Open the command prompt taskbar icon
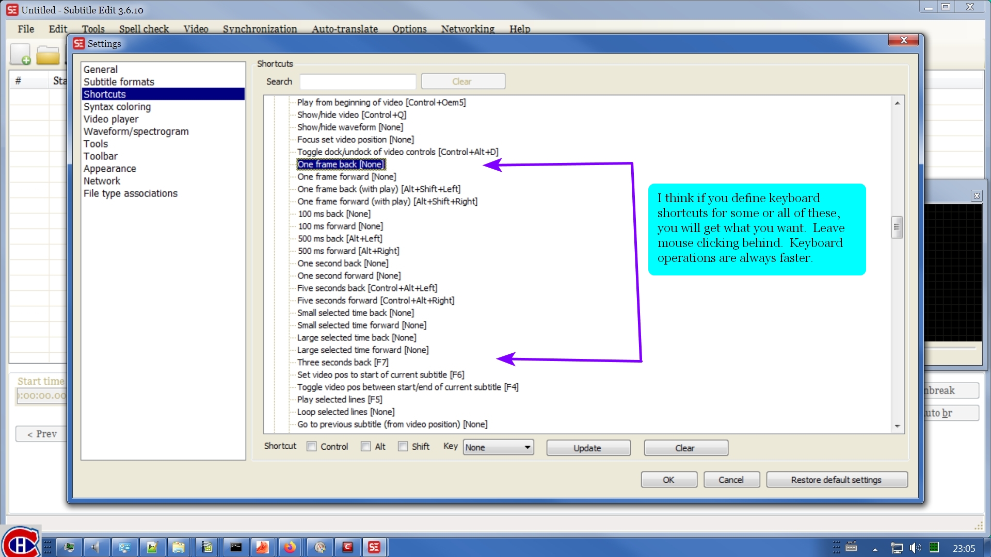991x557 pixels. point(236,547)
